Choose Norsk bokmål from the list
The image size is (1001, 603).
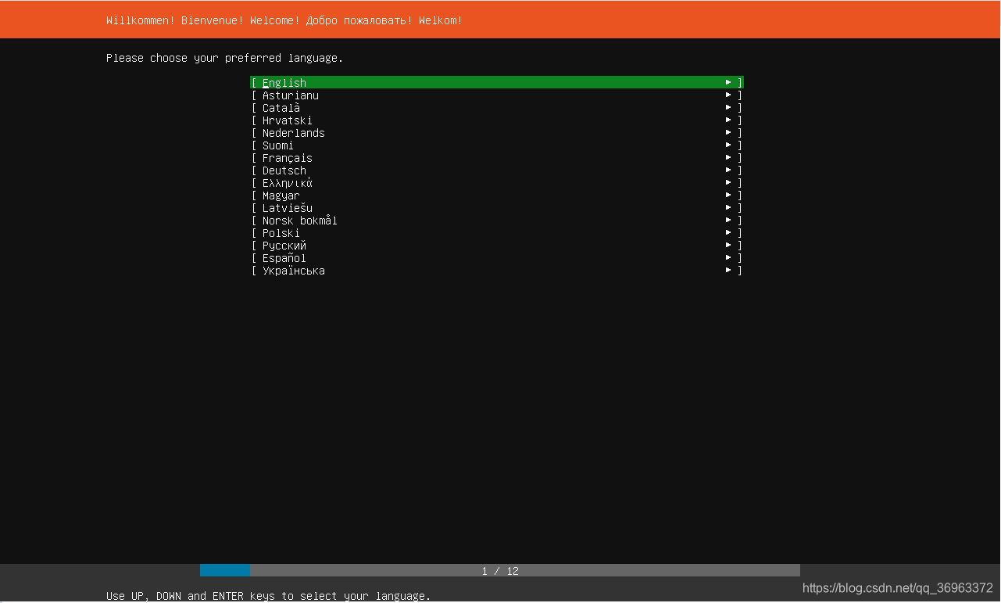(497, 220)
